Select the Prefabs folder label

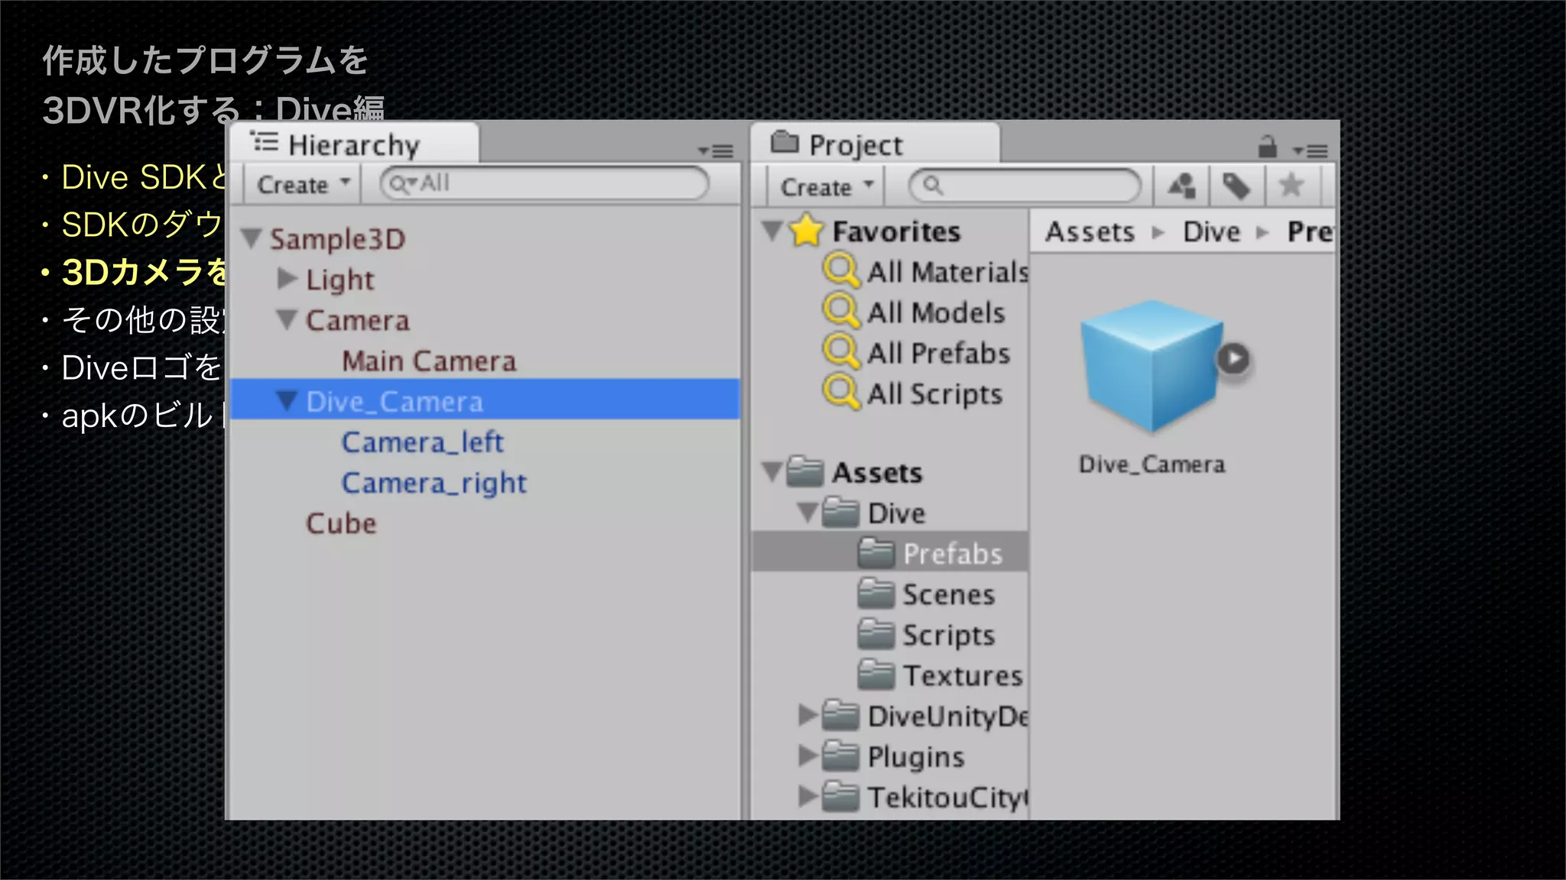tap(953, 554)
